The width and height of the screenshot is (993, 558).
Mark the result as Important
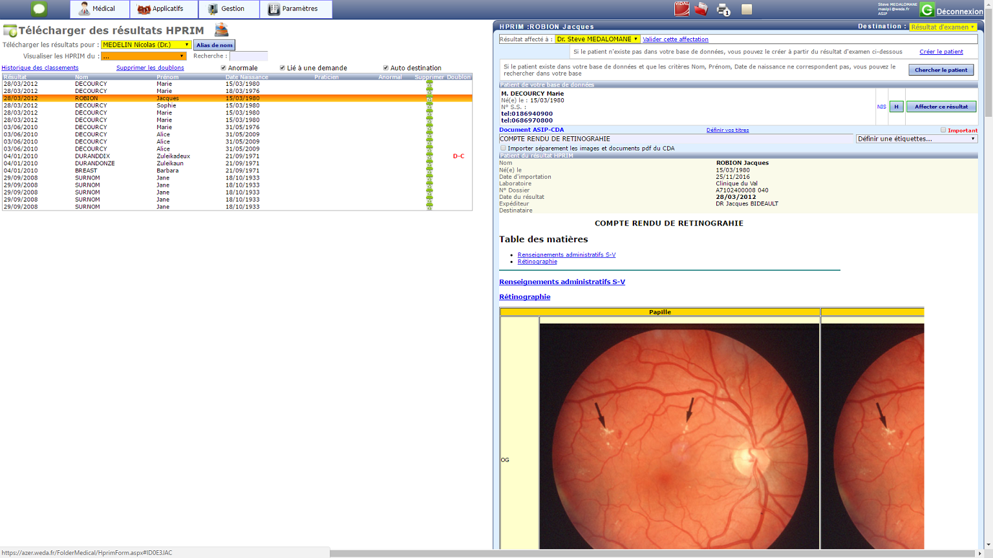(x=943, y=130)
